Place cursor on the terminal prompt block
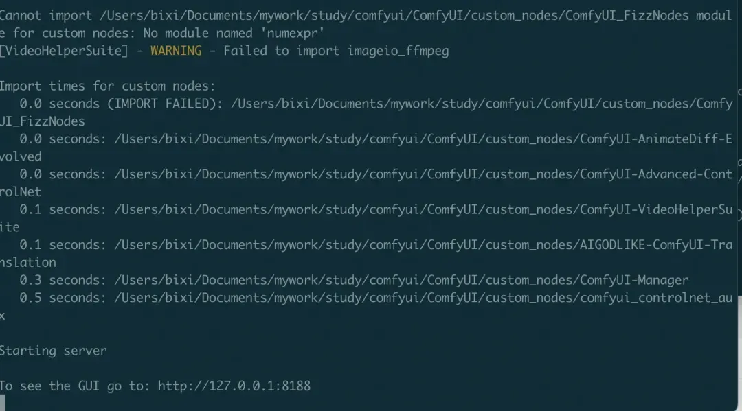 tap(2, 403)
